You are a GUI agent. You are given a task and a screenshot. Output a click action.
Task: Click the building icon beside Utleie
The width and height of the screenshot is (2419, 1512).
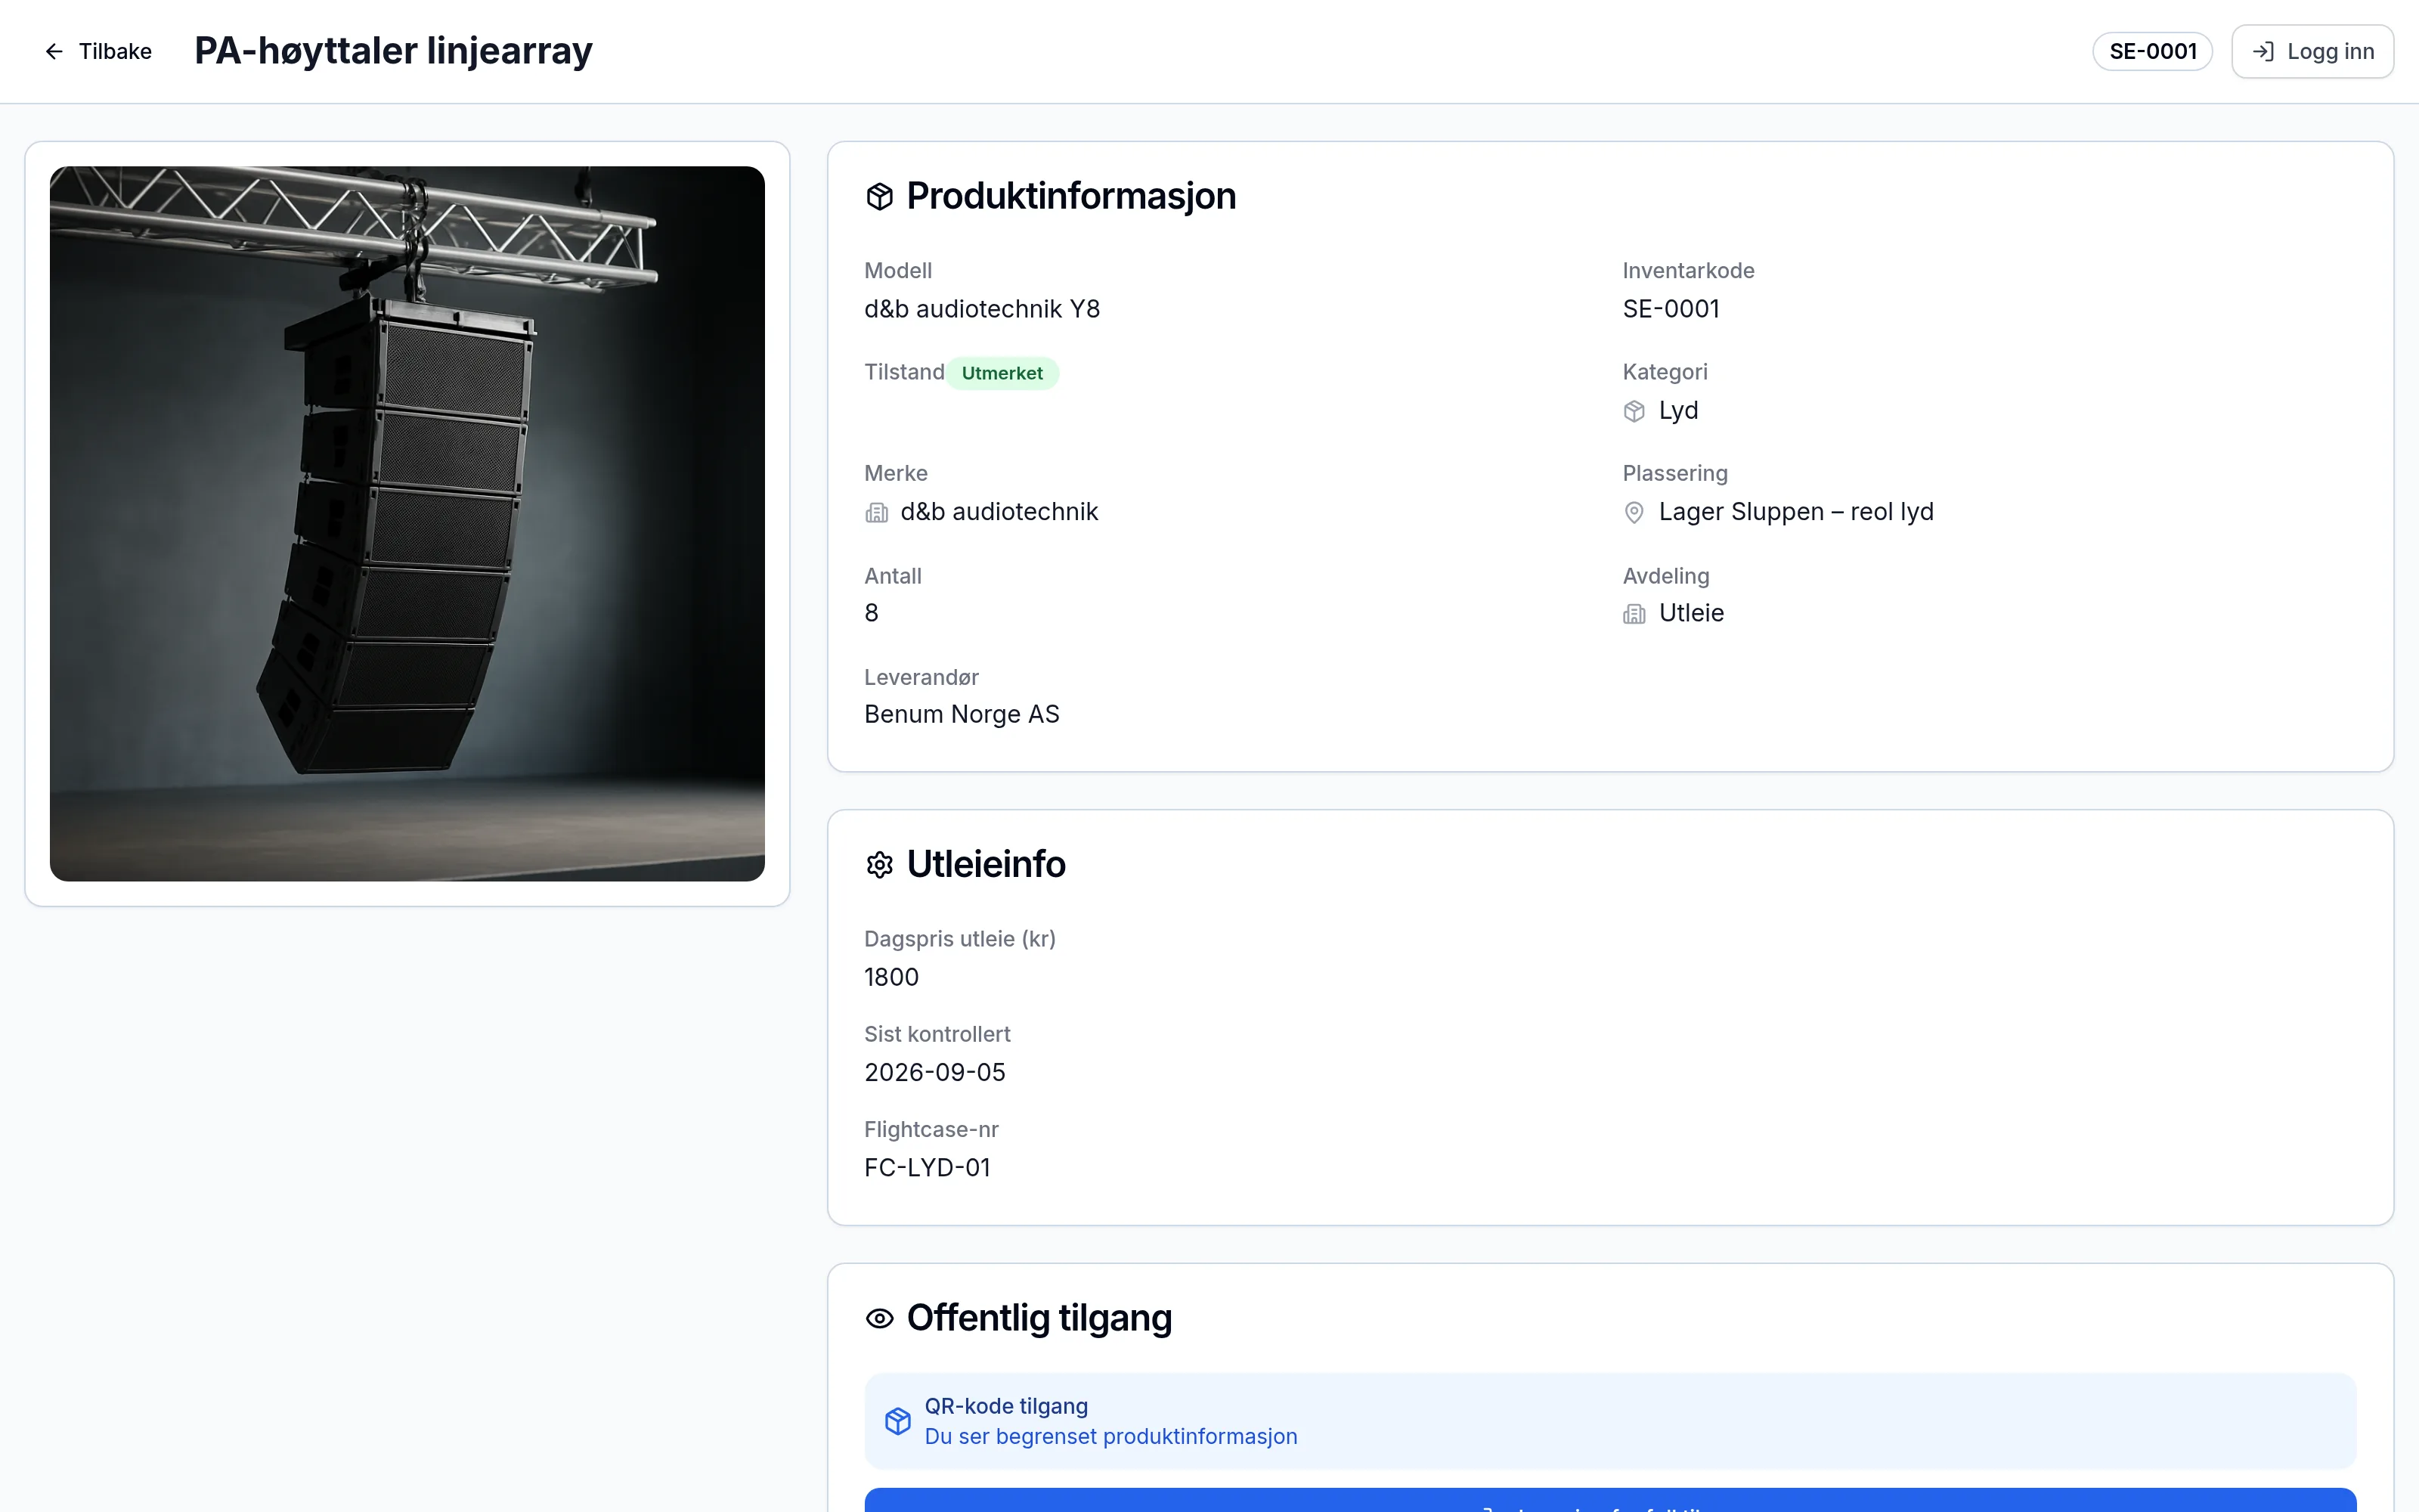(1634, 614)
